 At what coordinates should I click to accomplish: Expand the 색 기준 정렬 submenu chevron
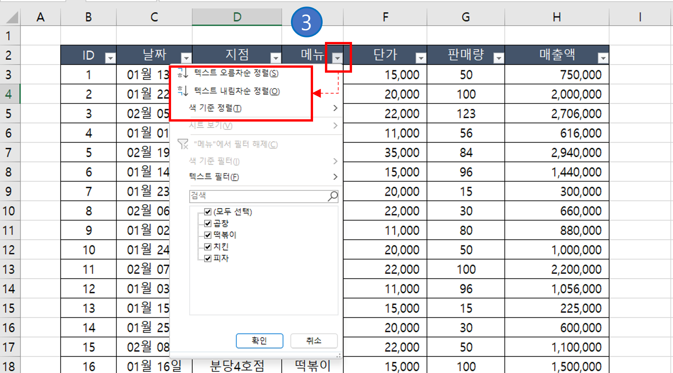[335, 108]
